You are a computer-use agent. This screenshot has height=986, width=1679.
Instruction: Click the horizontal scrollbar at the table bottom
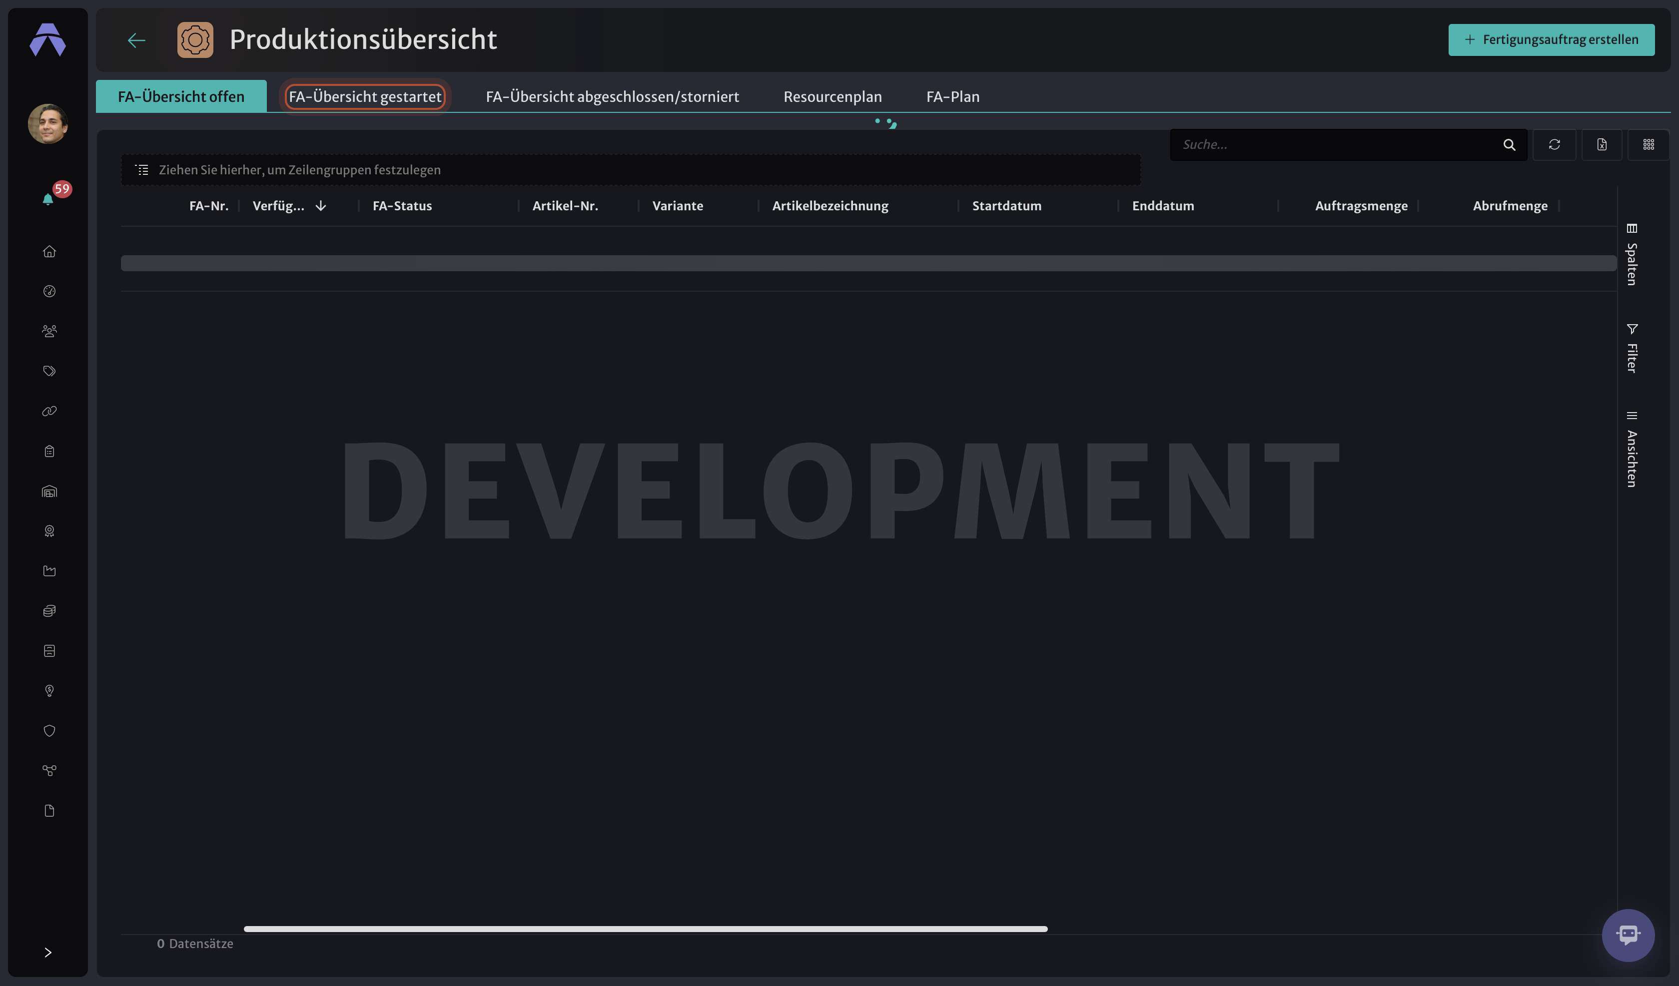click(645, 929)
